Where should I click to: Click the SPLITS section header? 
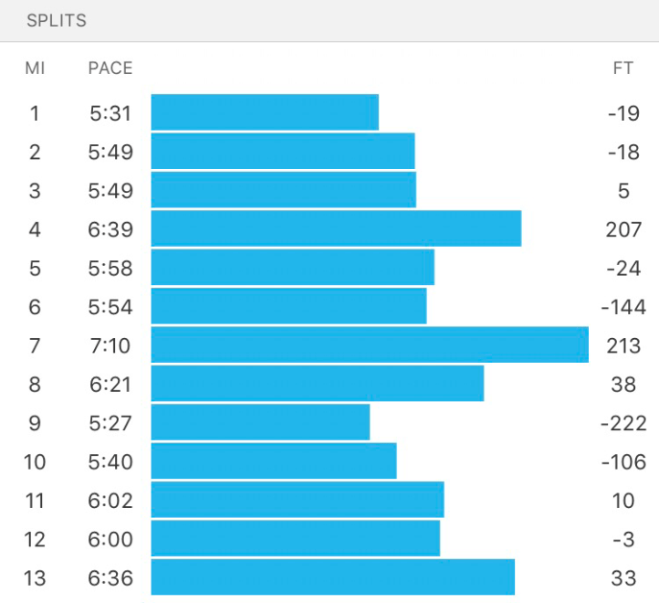[57, 20]
